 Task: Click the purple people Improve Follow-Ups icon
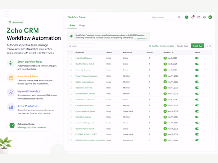coord(11,93)
